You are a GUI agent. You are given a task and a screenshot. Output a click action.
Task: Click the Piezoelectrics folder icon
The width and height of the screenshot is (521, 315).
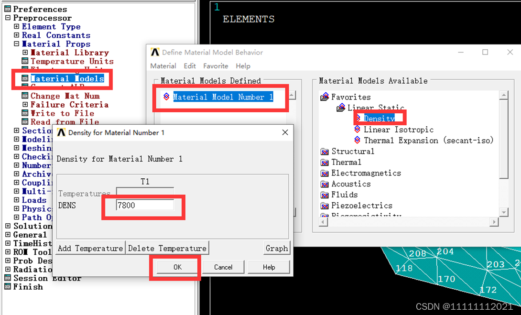(x=324, y=206)
